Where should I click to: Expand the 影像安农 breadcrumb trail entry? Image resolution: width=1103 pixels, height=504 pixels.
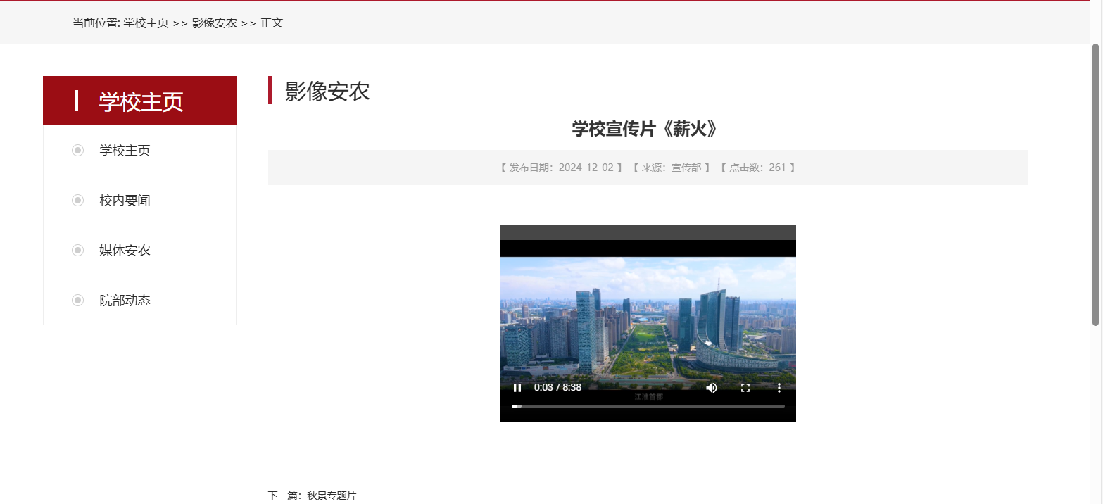213,23
